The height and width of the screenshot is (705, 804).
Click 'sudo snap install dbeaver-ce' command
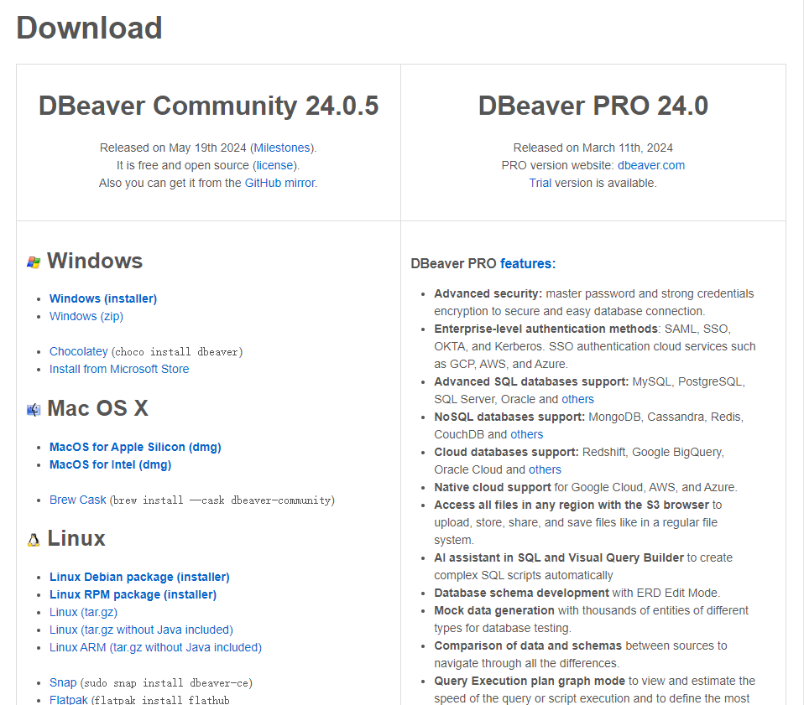[166, 683]
